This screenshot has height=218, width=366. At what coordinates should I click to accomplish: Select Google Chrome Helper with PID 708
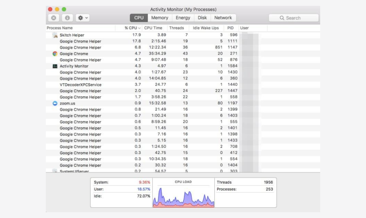183,147
